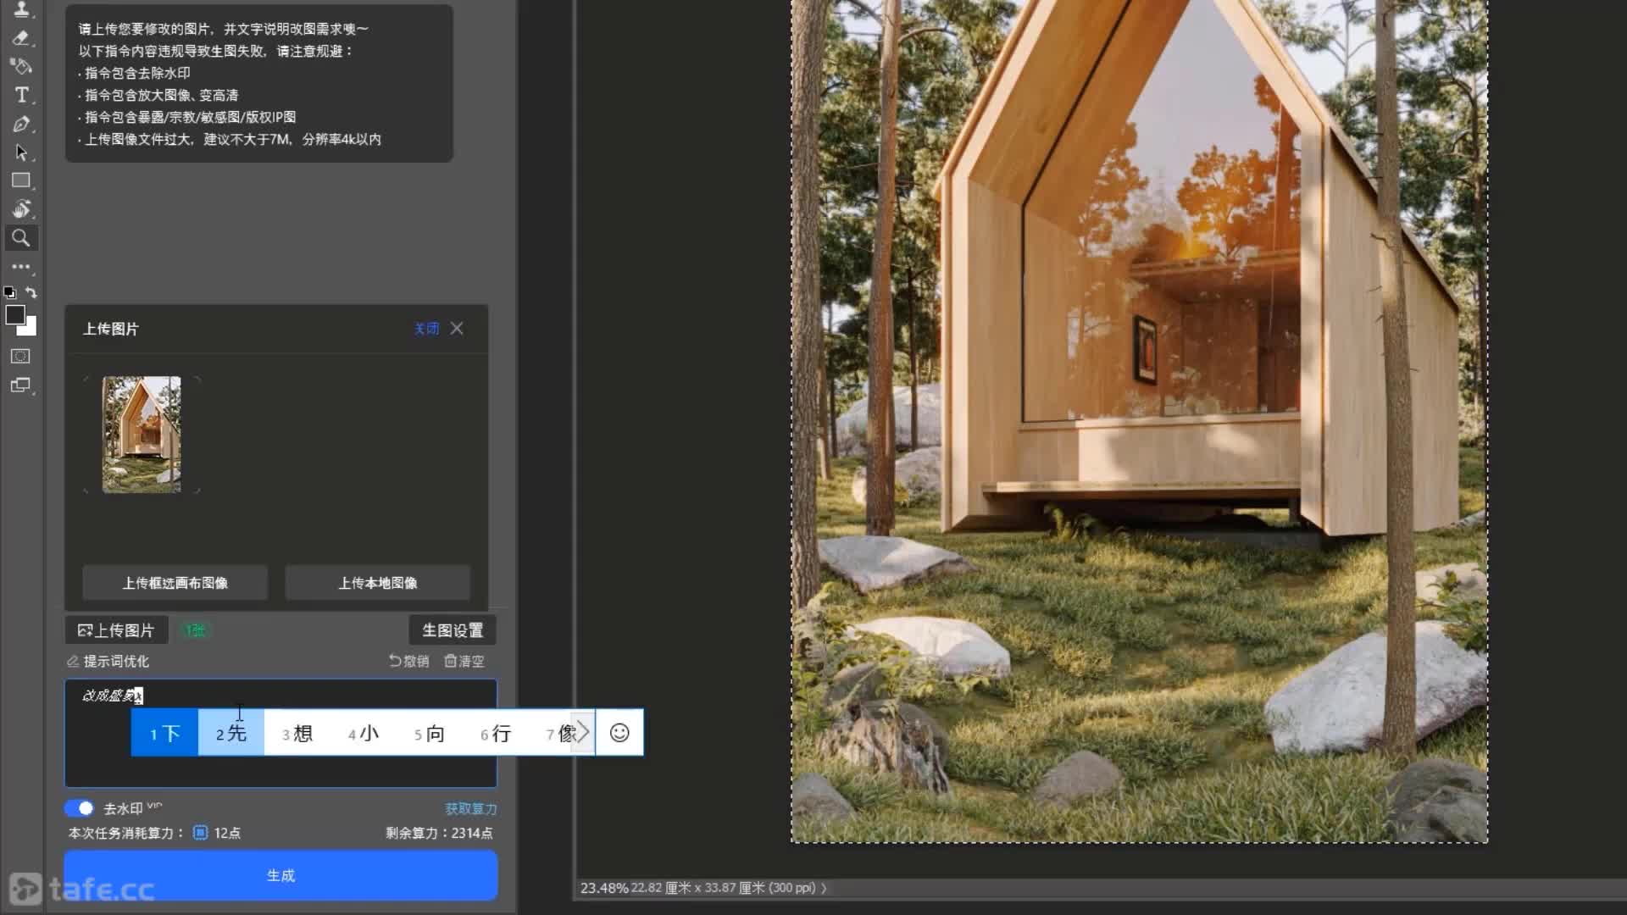The image size is (1627, 915).
Task: Open the 上传图片 upload tab
Action: (x=116, y=630)
